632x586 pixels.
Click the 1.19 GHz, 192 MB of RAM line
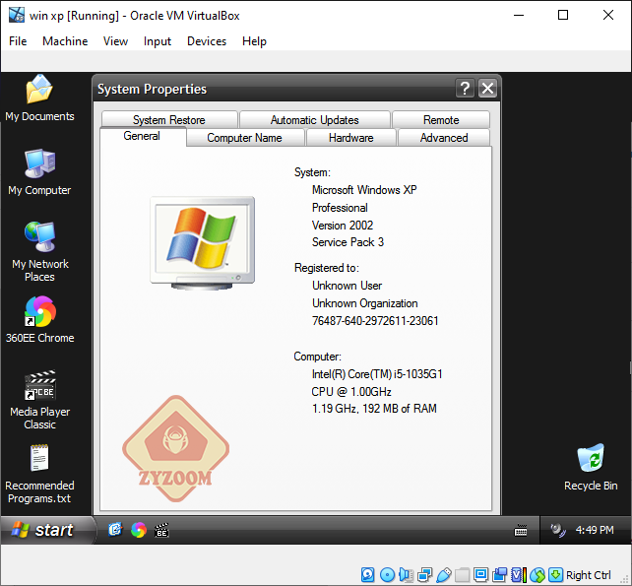pyautogui.click(x=374, y=409)
